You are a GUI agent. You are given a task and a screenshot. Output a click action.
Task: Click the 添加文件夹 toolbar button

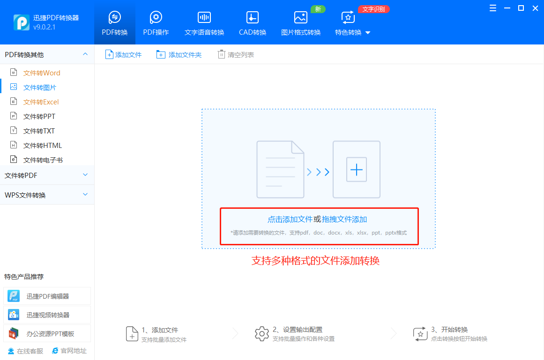pyautogui.click(x=179, y=55)
